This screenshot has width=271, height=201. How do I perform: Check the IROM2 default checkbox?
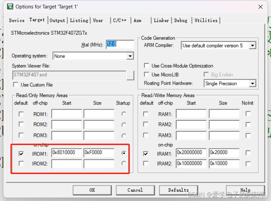pos(21,163)
